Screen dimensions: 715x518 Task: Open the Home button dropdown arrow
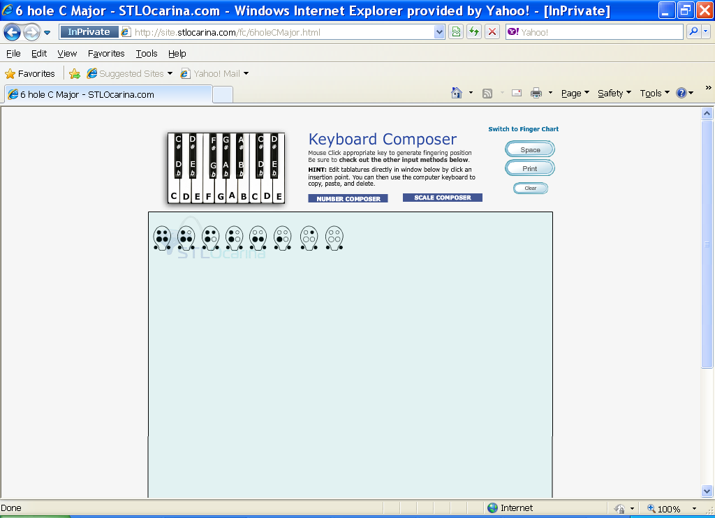pyautogui.click(x=471, y=93)
